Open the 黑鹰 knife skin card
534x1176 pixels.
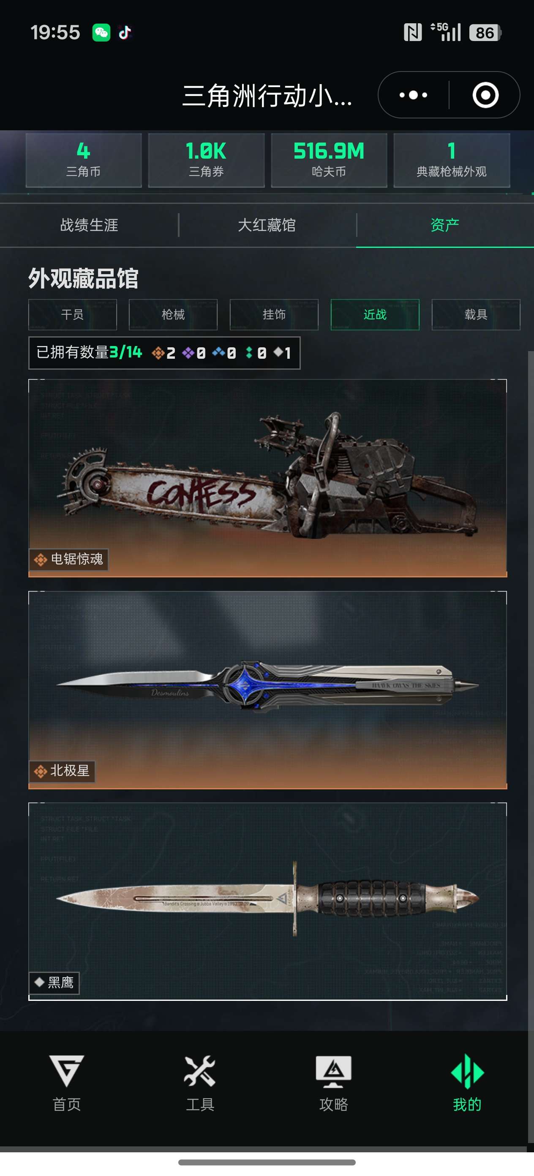click(268, 901)
